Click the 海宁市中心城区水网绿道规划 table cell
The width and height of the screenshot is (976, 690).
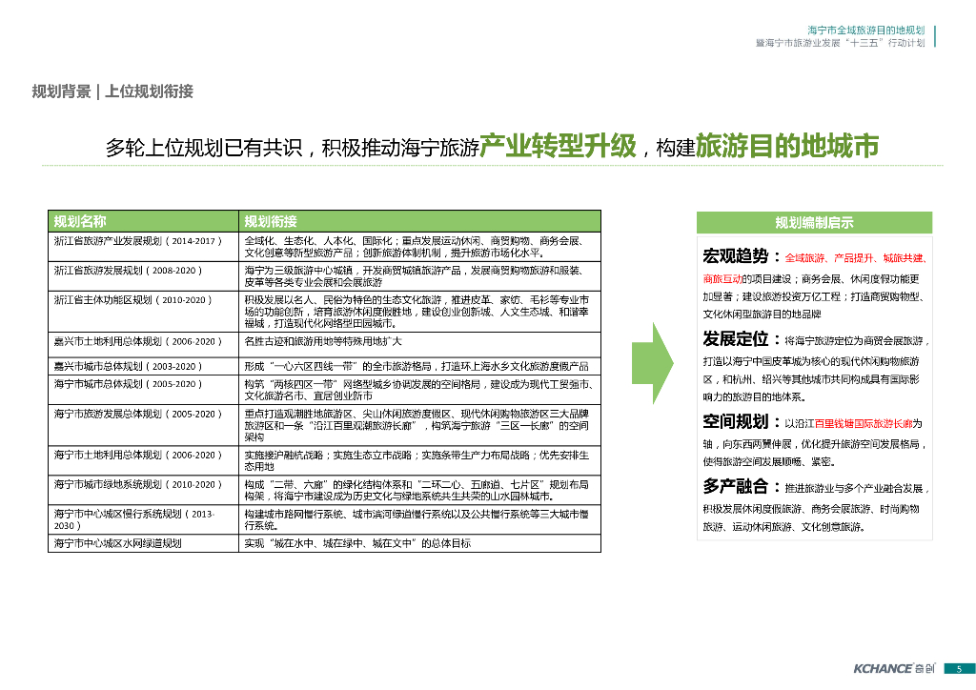(143, 543)
